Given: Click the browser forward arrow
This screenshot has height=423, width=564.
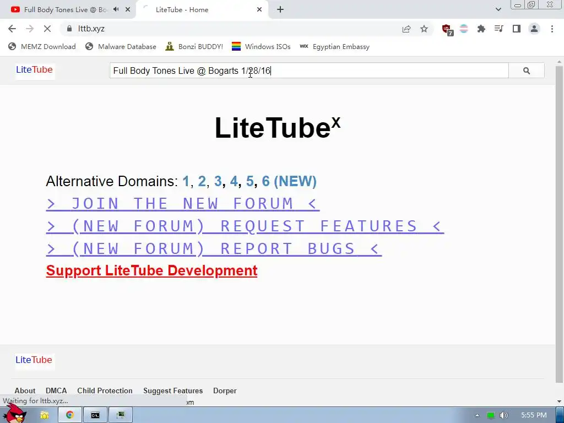Looking at the screenshot, I should (x=30, y=29).
